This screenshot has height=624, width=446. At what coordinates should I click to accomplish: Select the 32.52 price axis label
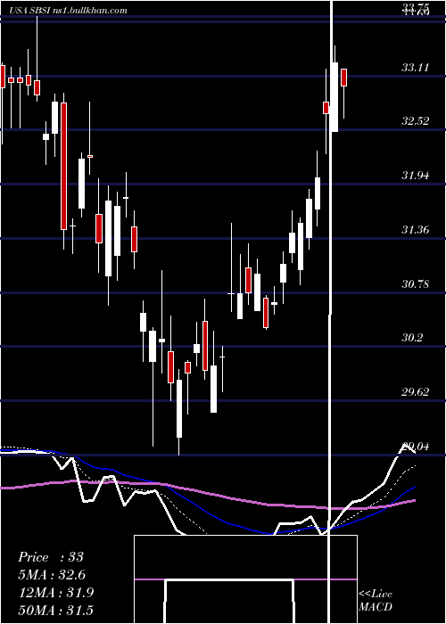(x=415, y=121)
